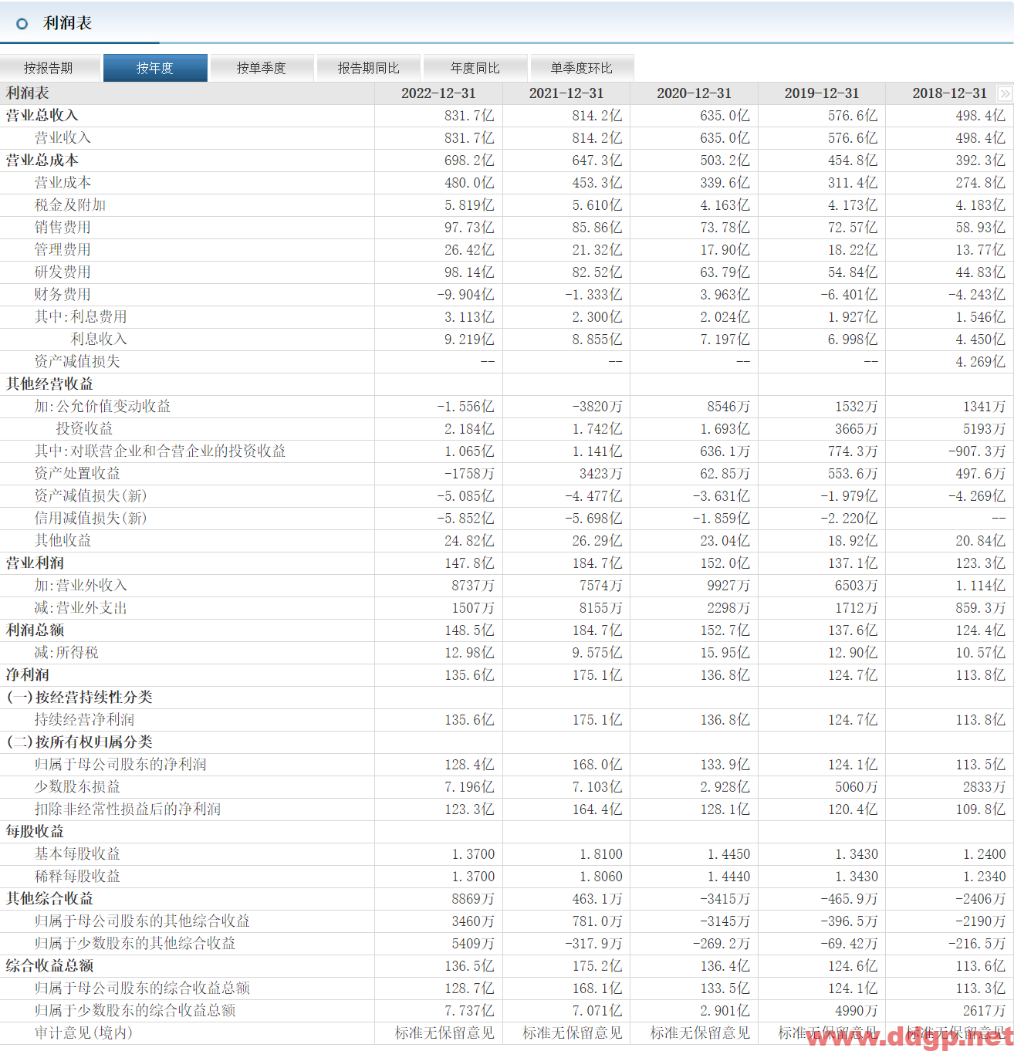Click 2022 营业总收入 value 831.7亿
The height and width of the screenshot is (1051, 1014).
469,116
